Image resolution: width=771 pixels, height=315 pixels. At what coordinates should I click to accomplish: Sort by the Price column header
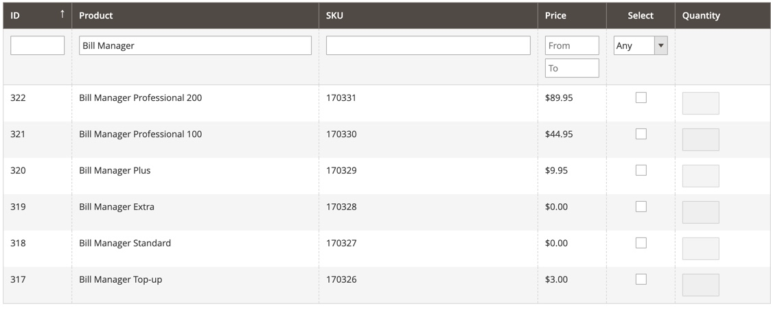[555, 15]
